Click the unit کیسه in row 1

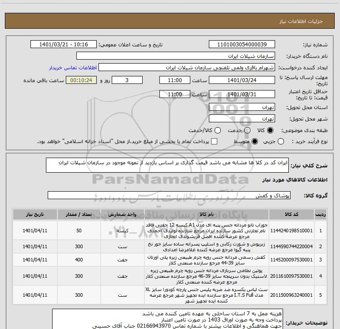point(122,231)
